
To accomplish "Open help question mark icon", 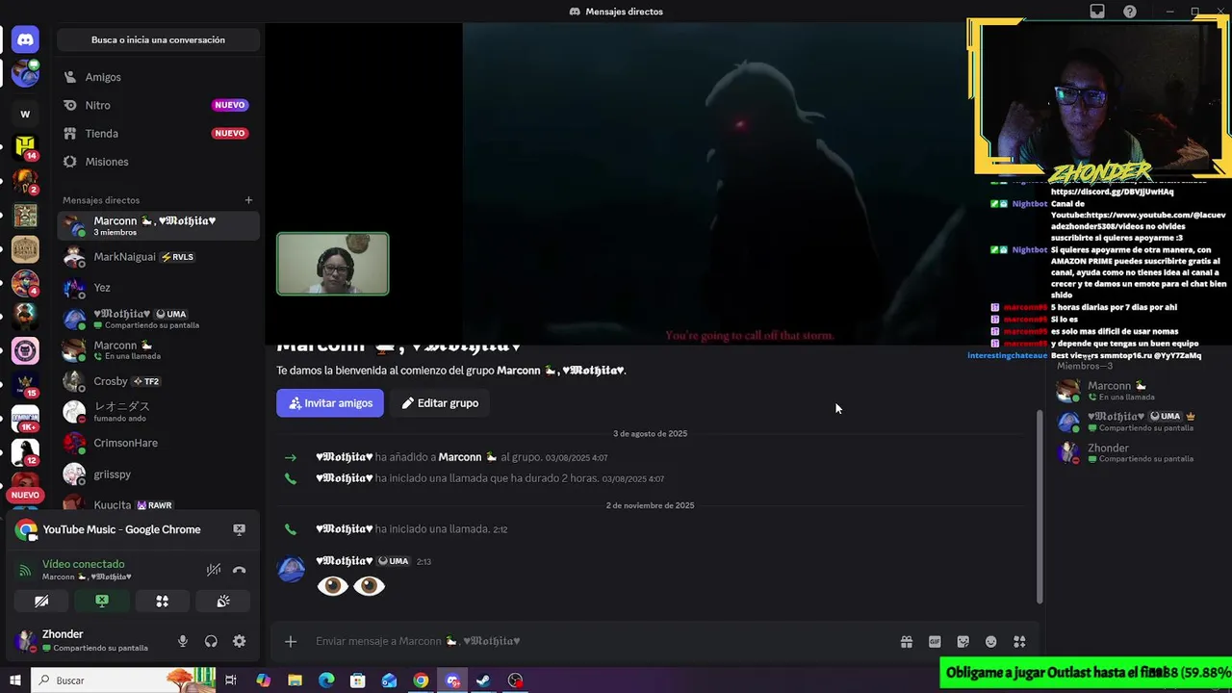I will tap(1130, 12).
